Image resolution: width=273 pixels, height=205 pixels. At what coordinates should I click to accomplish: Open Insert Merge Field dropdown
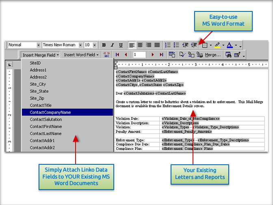pos(41,55)
